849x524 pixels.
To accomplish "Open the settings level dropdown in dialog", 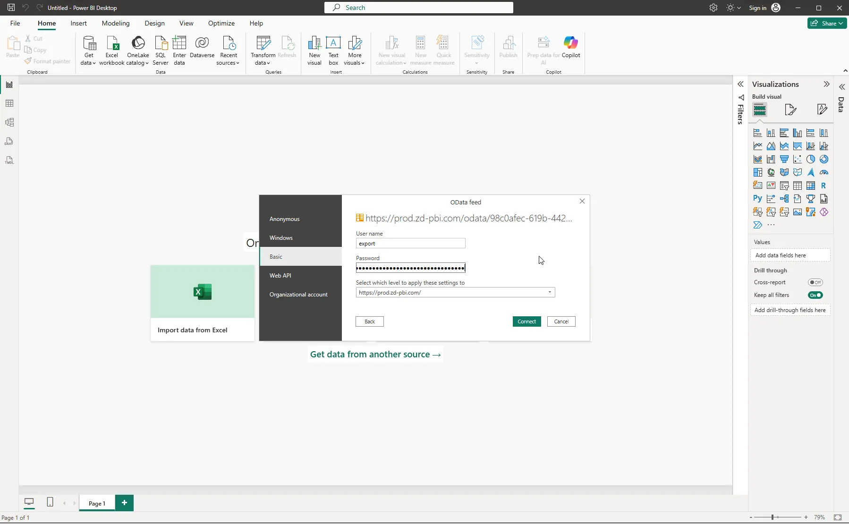I will (550, 292).
